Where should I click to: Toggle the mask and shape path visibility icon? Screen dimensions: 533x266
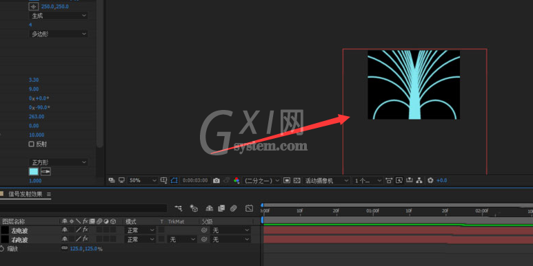(174, 180)
